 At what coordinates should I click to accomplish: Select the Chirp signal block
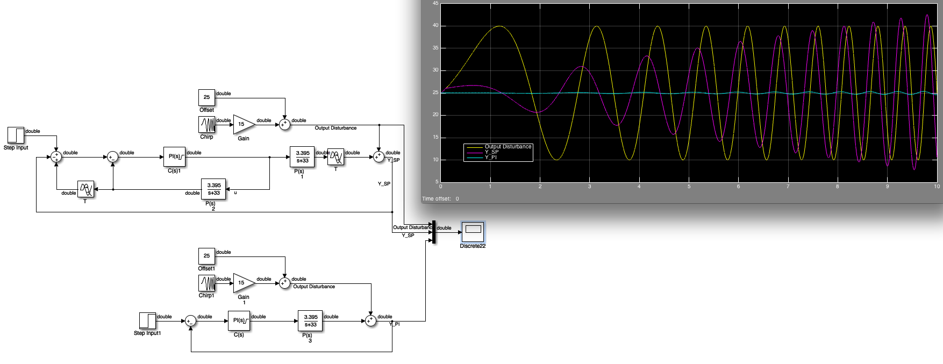pyautogui.click(x=206, y=125)
